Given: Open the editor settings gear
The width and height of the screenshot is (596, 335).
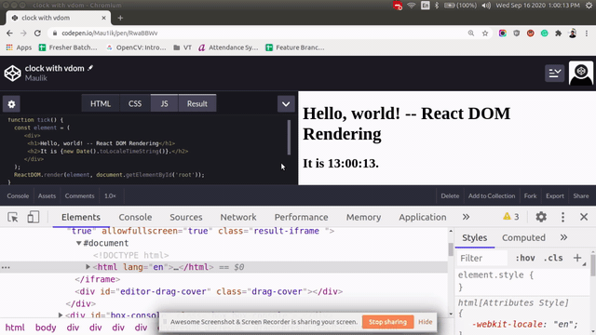Looking at the screenshot, I should click(x=11, y=104).
